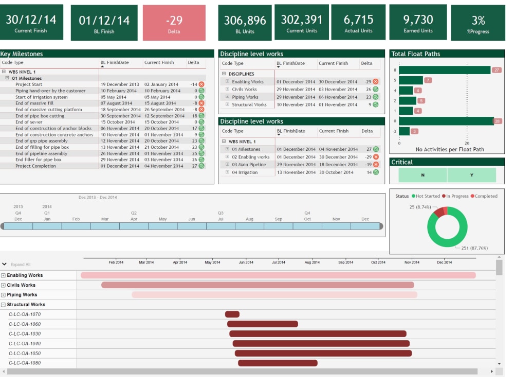This screenshot has height=386, width=514.
Task: Collapse the DISCIPLINES group
Action: point(224,74)
